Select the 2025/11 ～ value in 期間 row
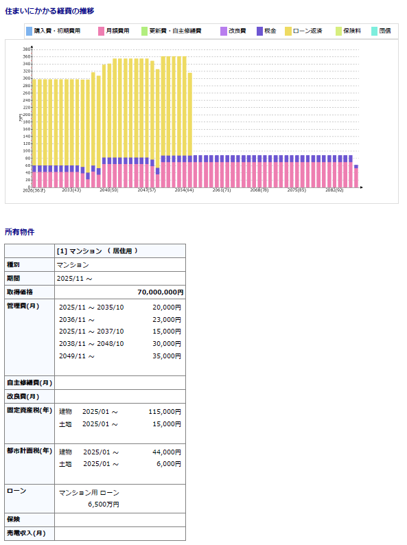 pos(74,279)
